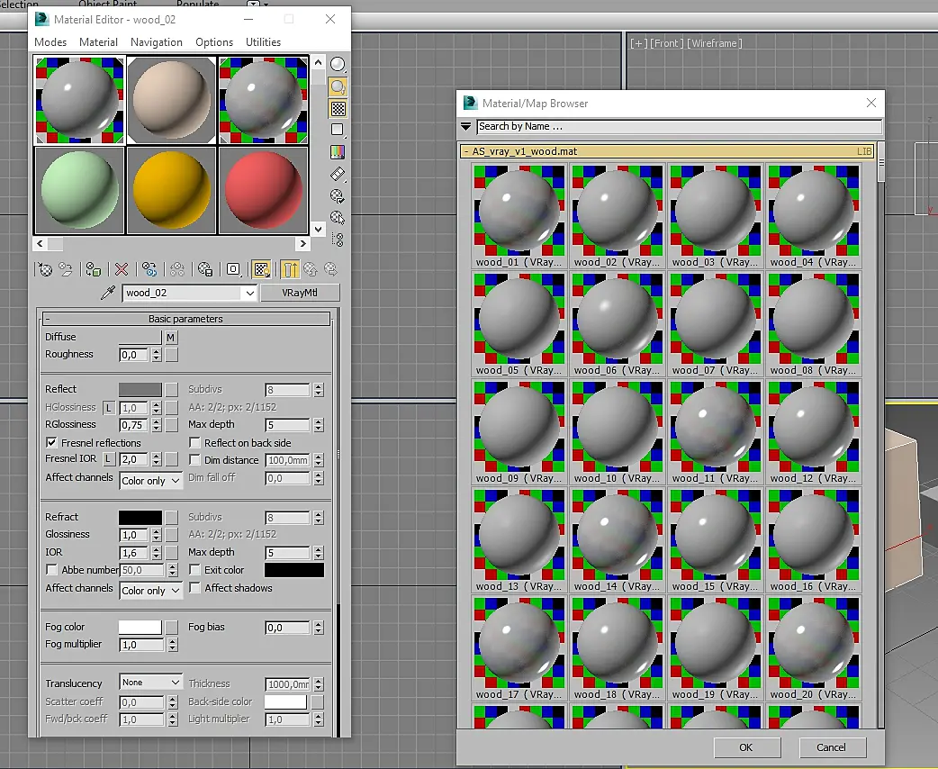Toggle Show Shaded Material in Viewport icon

point(261,270)
